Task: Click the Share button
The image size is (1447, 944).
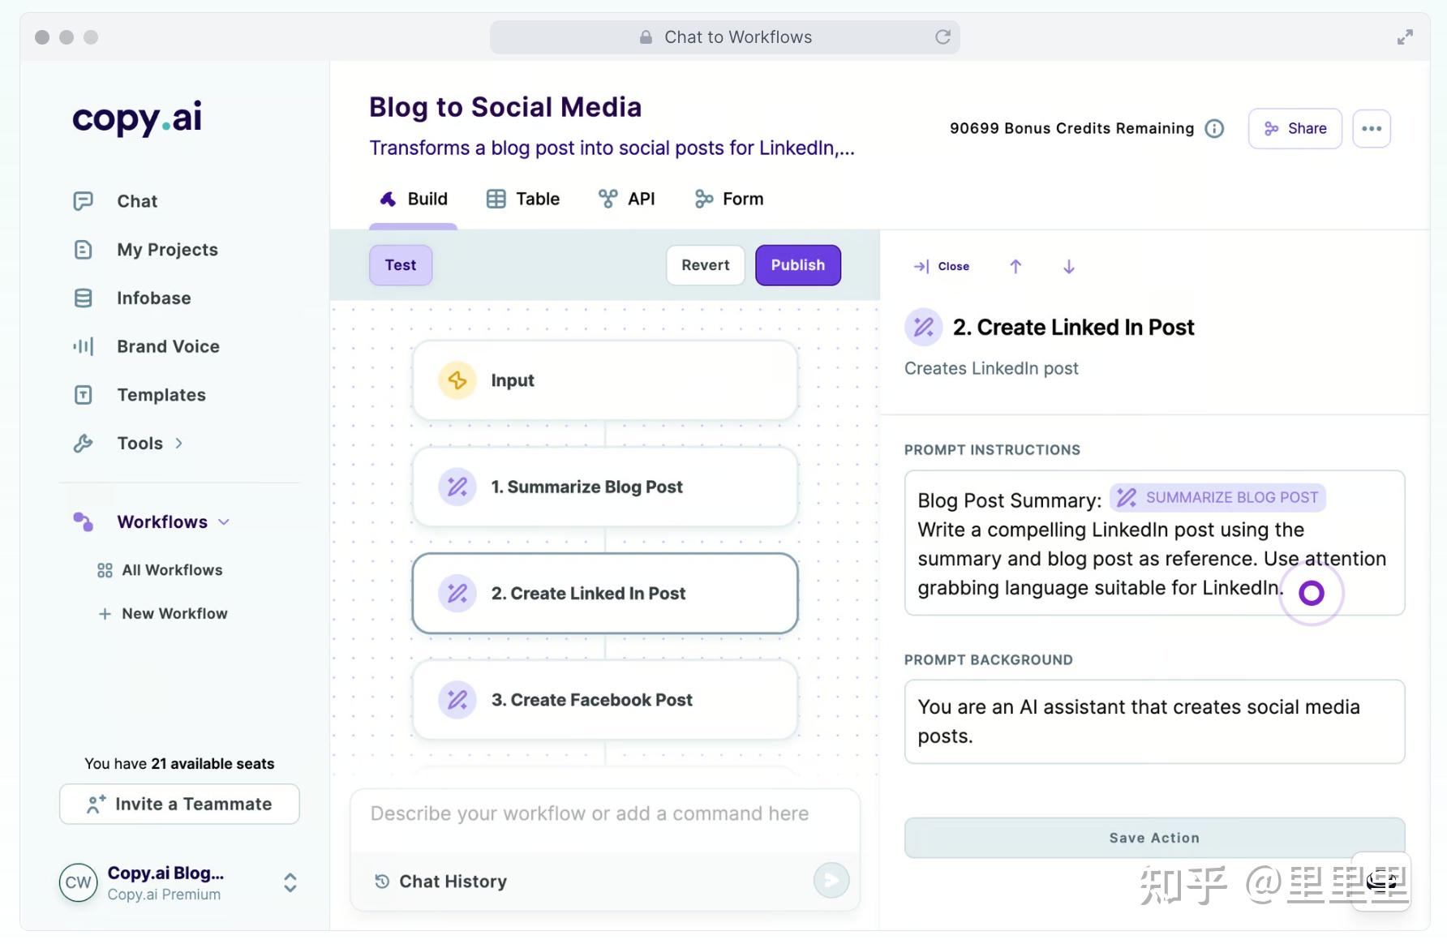Action: [1295, 129]
